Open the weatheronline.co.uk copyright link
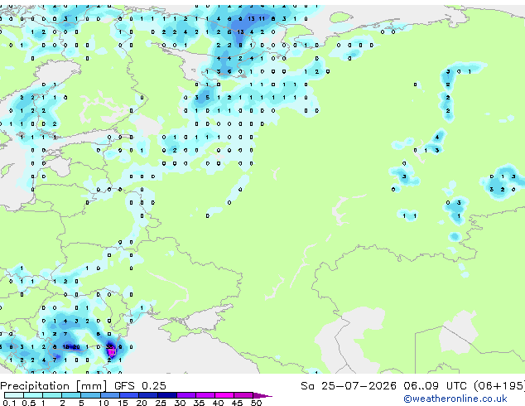525x406 pixels. click(x=455, y=399)
